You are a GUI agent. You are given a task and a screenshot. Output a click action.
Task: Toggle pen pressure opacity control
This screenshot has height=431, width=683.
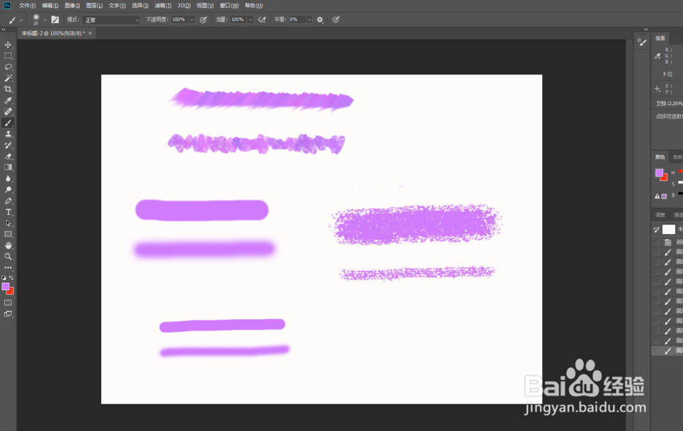pos(203,19)
